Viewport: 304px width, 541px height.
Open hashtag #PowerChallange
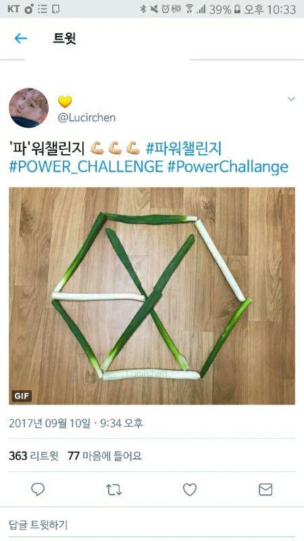click(x=228, y=167)
